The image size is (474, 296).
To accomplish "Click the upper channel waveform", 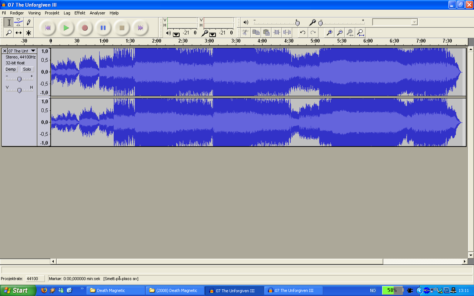I will point(258,72).
